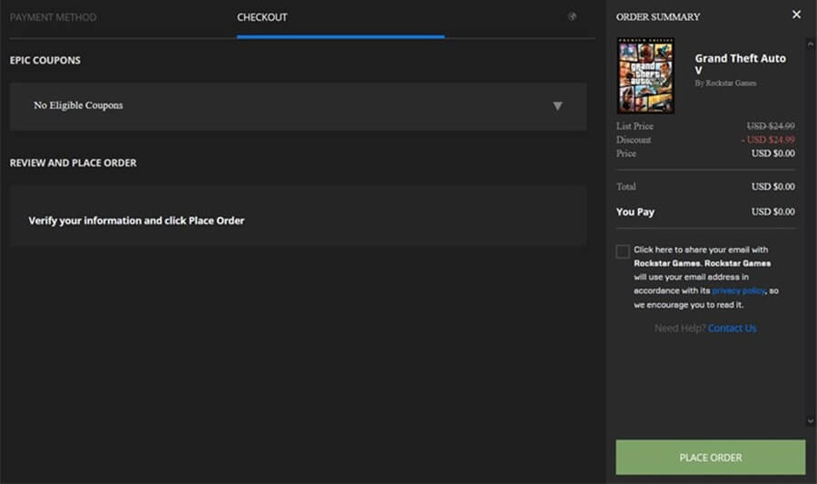Open the privacy policy link
This screenshot has height=484, width=817.
click(738, 291)
